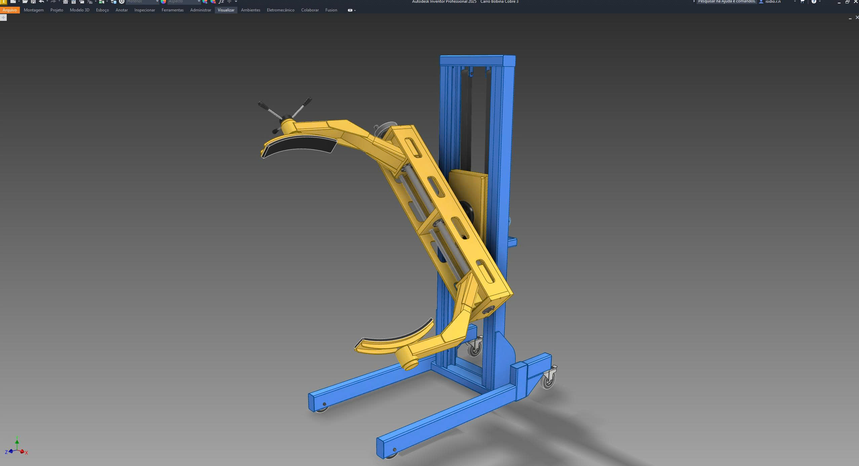Click the app store cart icon
The width and height of the screenshot is (859, 466).
click(802, 2)
